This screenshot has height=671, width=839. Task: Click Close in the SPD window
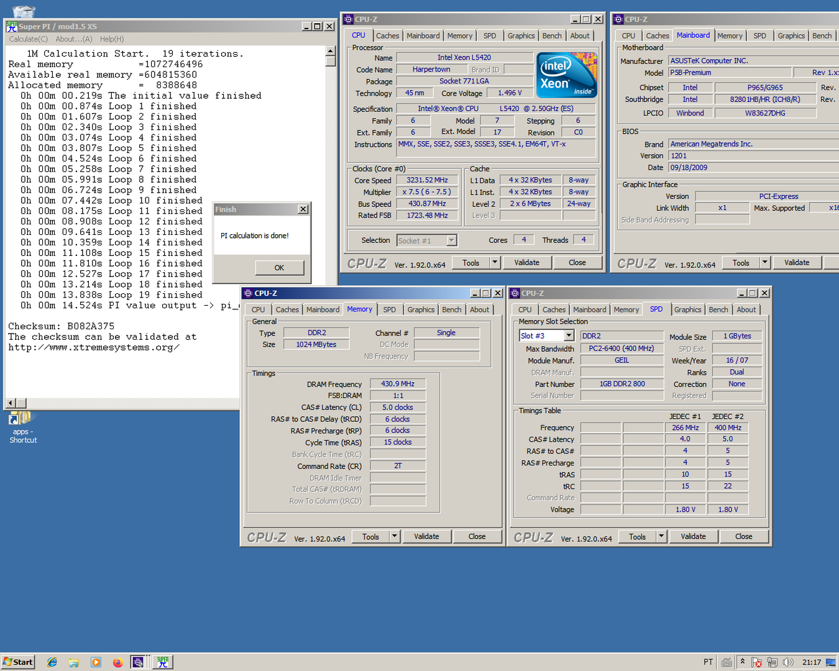click(x=743, y=537)
